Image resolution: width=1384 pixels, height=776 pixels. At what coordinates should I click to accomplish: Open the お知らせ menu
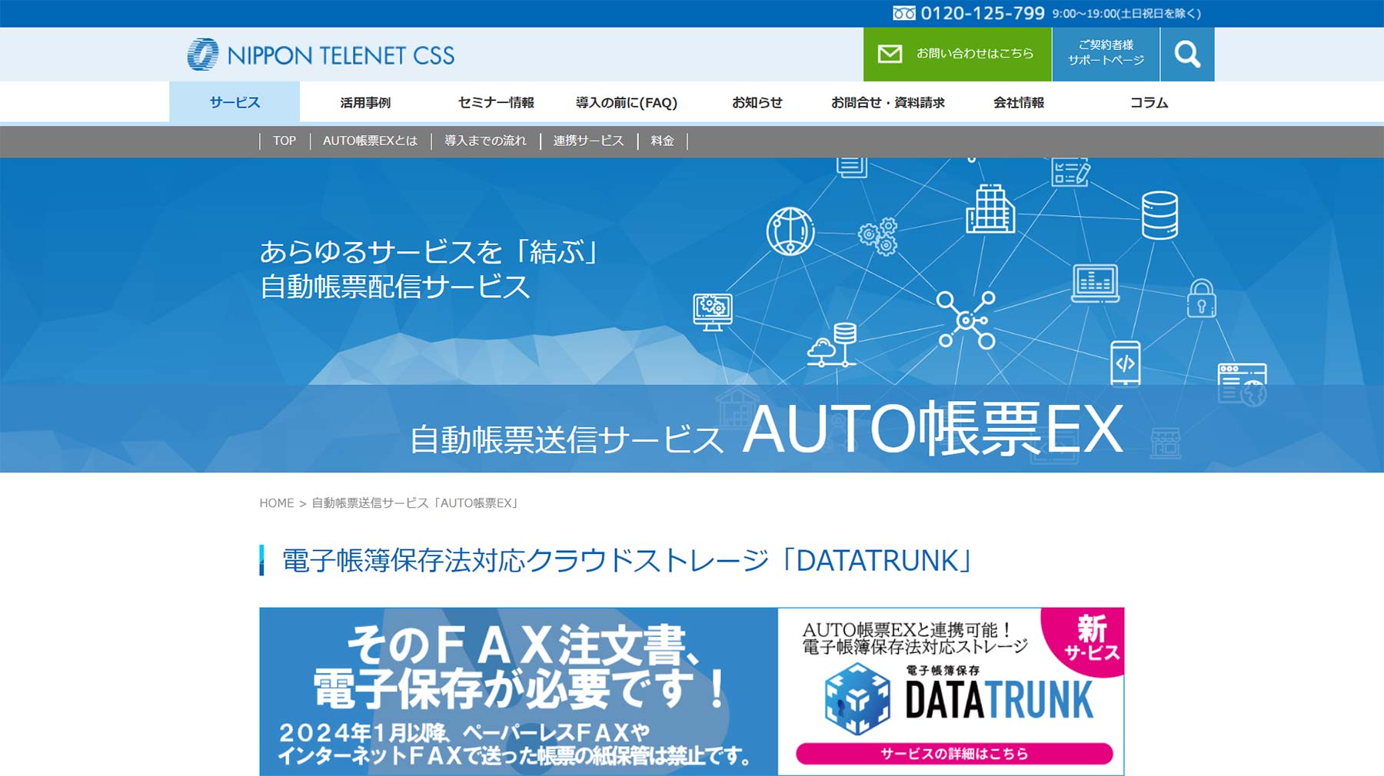[757, 102]
